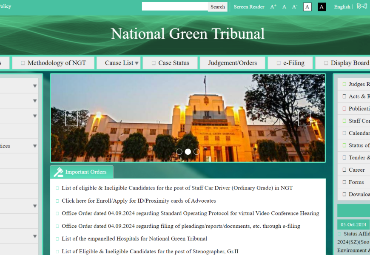Image resolution: width=370 pixels, height=255 pixels.
Task: Open list of empanelled Hospitals link
Action: pyautogui.click(x=134, y=239)
